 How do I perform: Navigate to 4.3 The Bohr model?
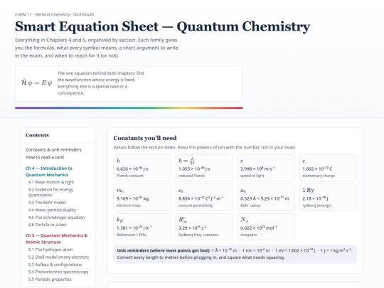[47, 203]
